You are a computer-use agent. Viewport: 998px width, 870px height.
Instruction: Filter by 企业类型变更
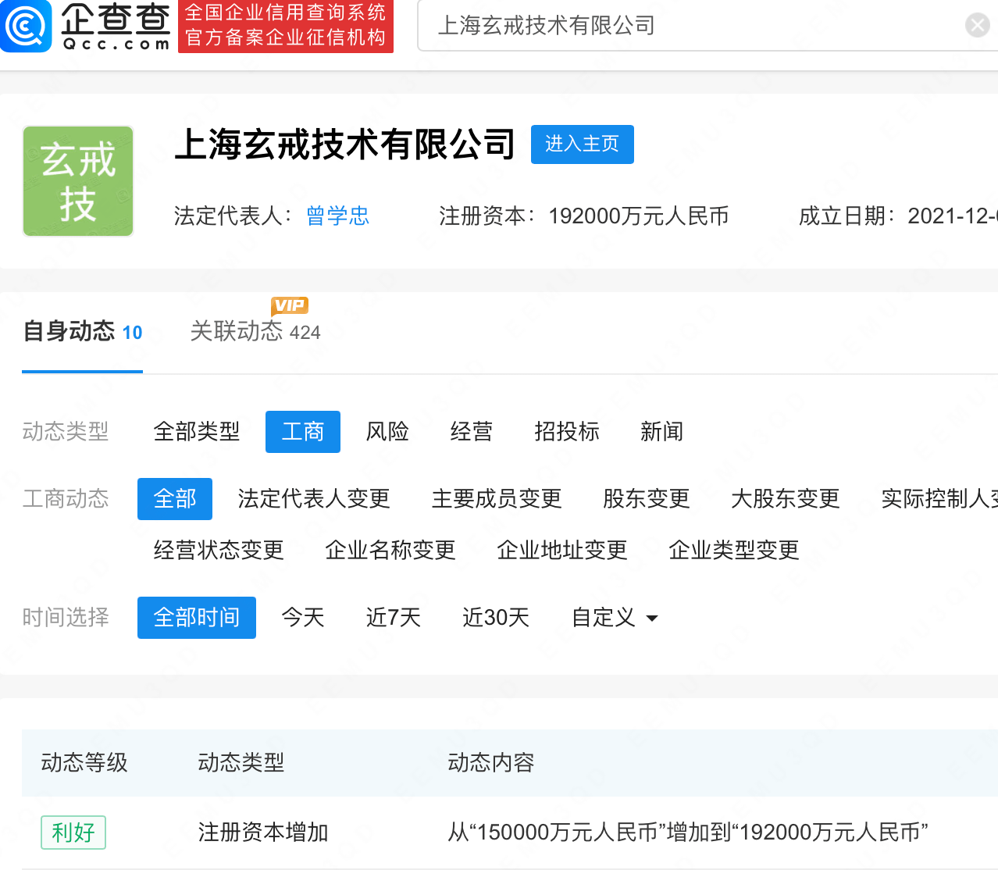tap(734, 551)
